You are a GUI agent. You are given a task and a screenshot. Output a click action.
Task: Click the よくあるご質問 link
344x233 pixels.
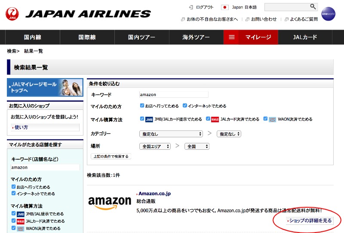tap(304, 19)
